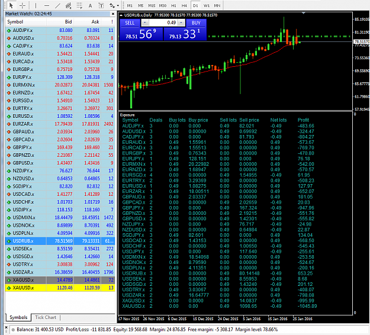Switch chart to M15 timeframe

click(152, 5)
